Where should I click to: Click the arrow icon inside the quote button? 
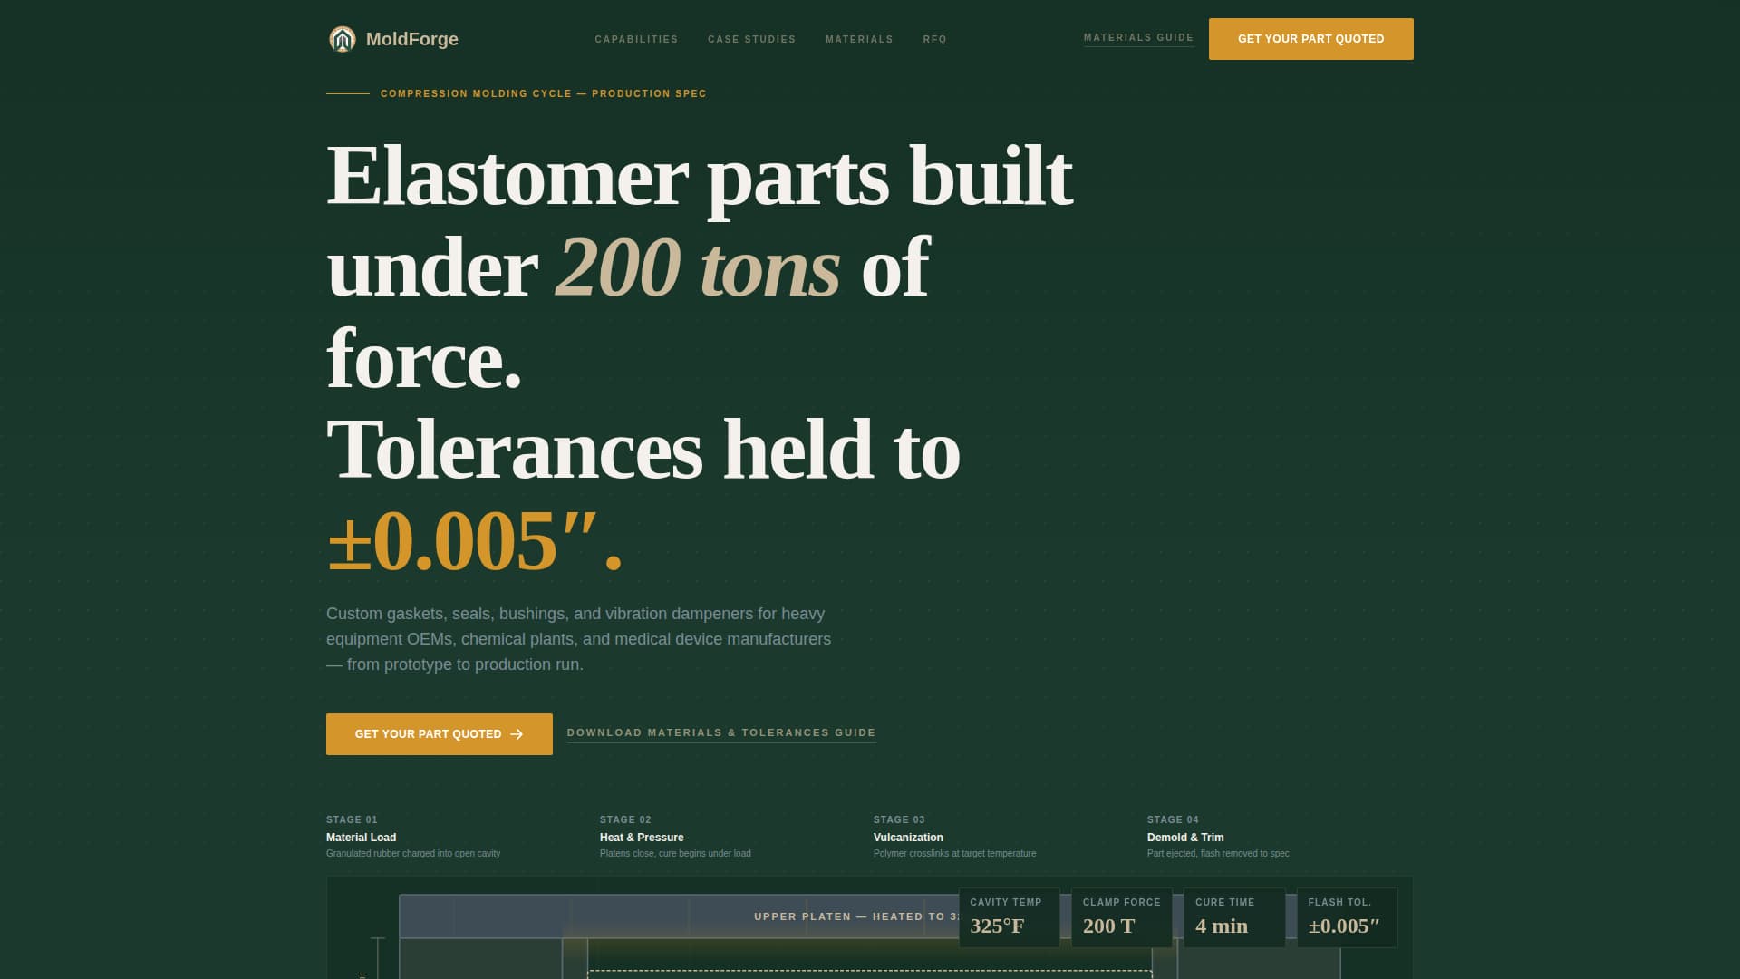(x=517, y=734)
